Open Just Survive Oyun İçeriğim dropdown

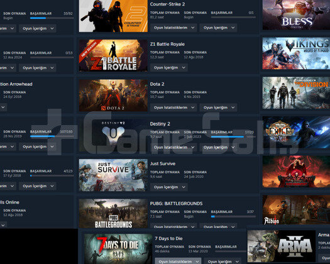pos(169,187)
